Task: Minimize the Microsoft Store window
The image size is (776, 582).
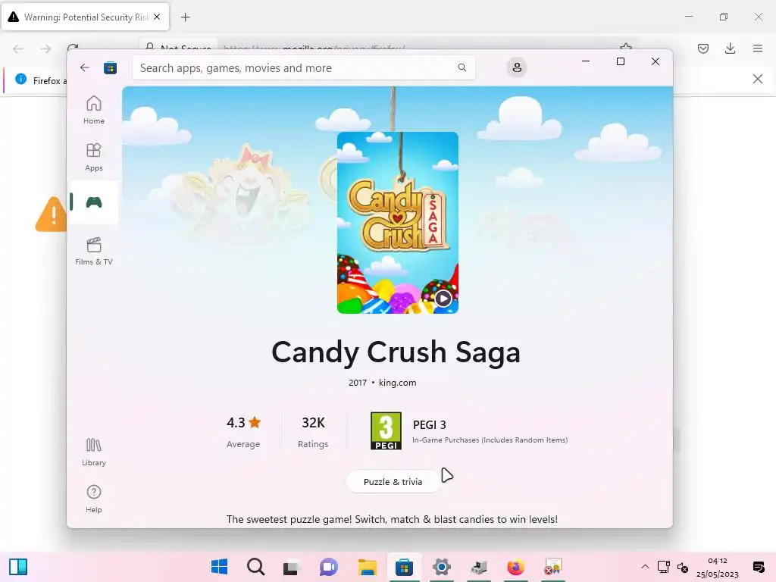Action: pos(586,61)
